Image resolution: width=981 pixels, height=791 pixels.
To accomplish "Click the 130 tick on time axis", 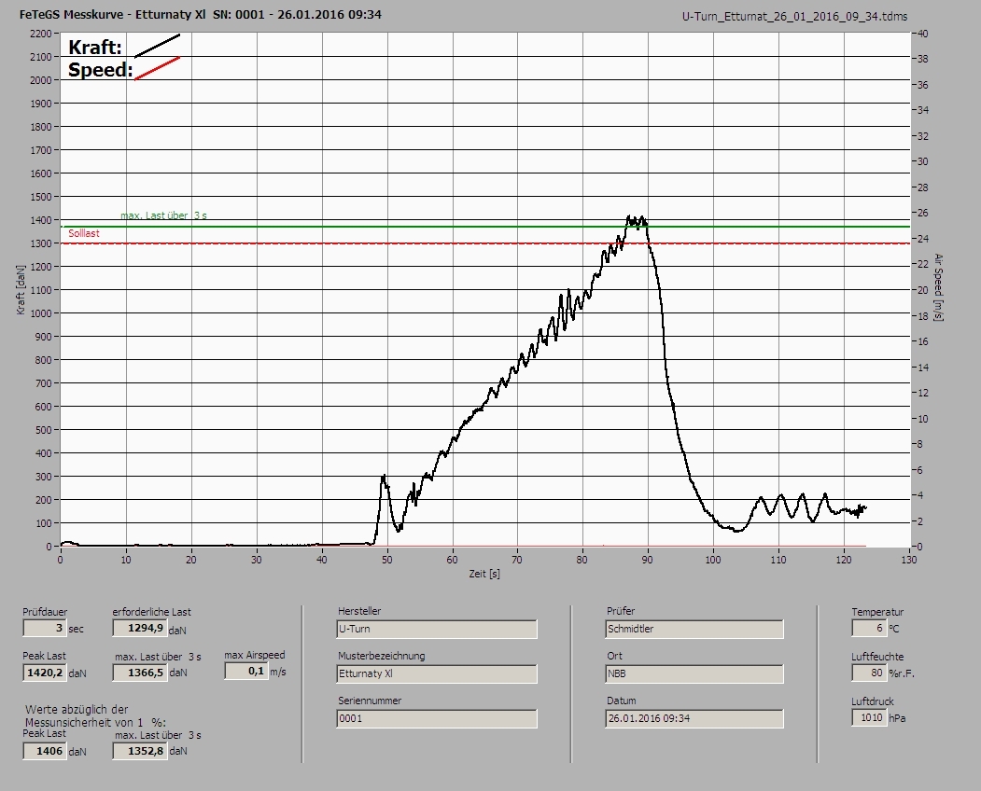I will [909, 560].
